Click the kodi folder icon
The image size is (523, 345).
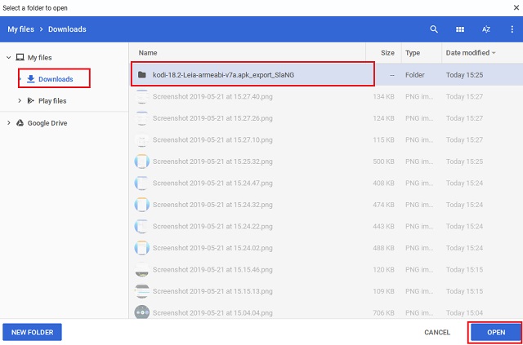click(142, 75)
